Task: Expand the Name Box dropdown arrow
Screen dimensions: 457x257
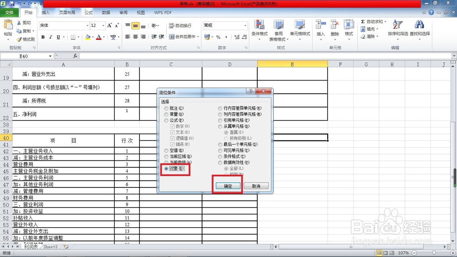Action: (x=50, y=56)
